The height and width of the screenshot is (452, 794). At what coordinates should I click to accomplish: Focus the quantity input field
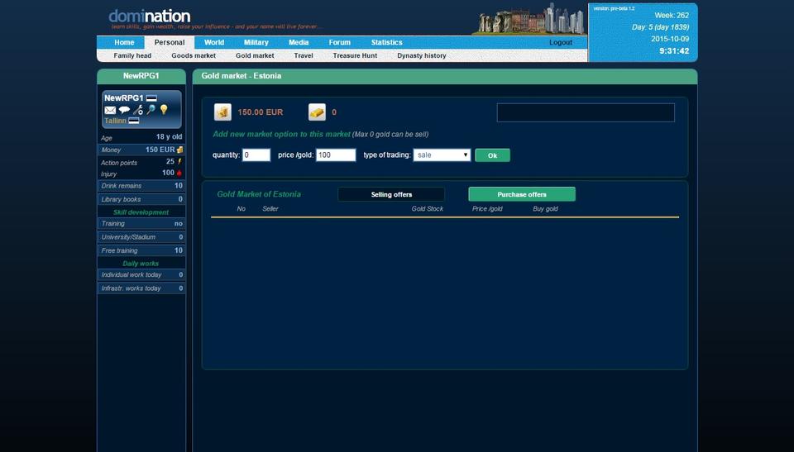coord(256,155)
